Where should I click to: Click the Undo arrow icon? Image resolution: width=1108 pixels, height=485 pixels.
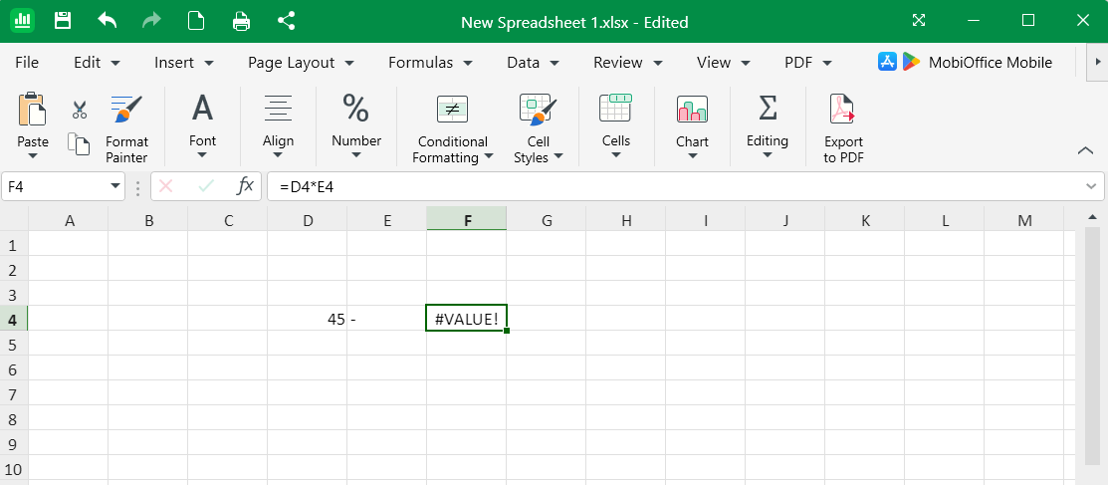coord(108,21)
